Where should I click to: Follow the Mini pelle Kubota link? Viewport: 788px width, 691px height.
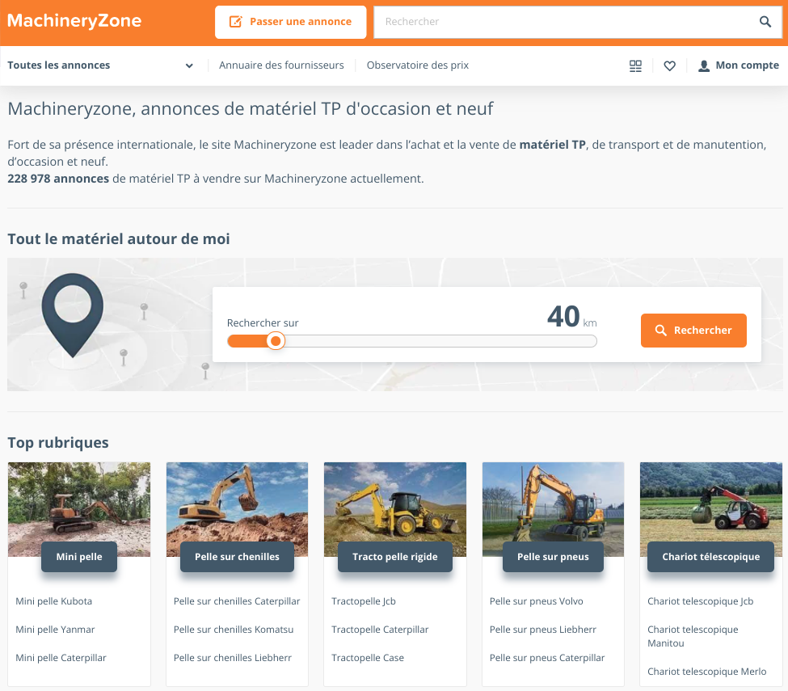click(54, 601)
